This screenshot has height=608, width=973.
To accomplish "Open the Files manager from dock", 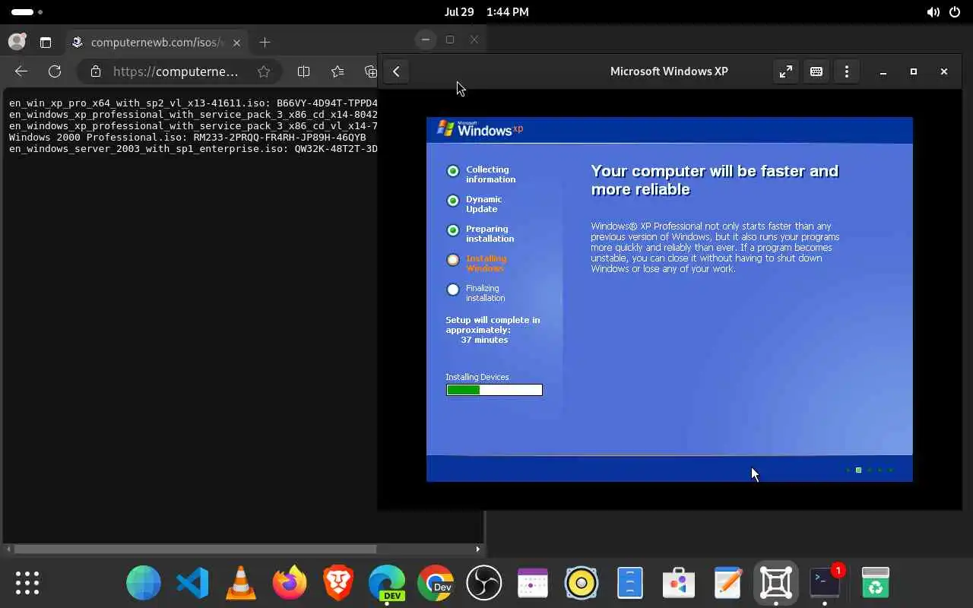I will tap(630, 583).
